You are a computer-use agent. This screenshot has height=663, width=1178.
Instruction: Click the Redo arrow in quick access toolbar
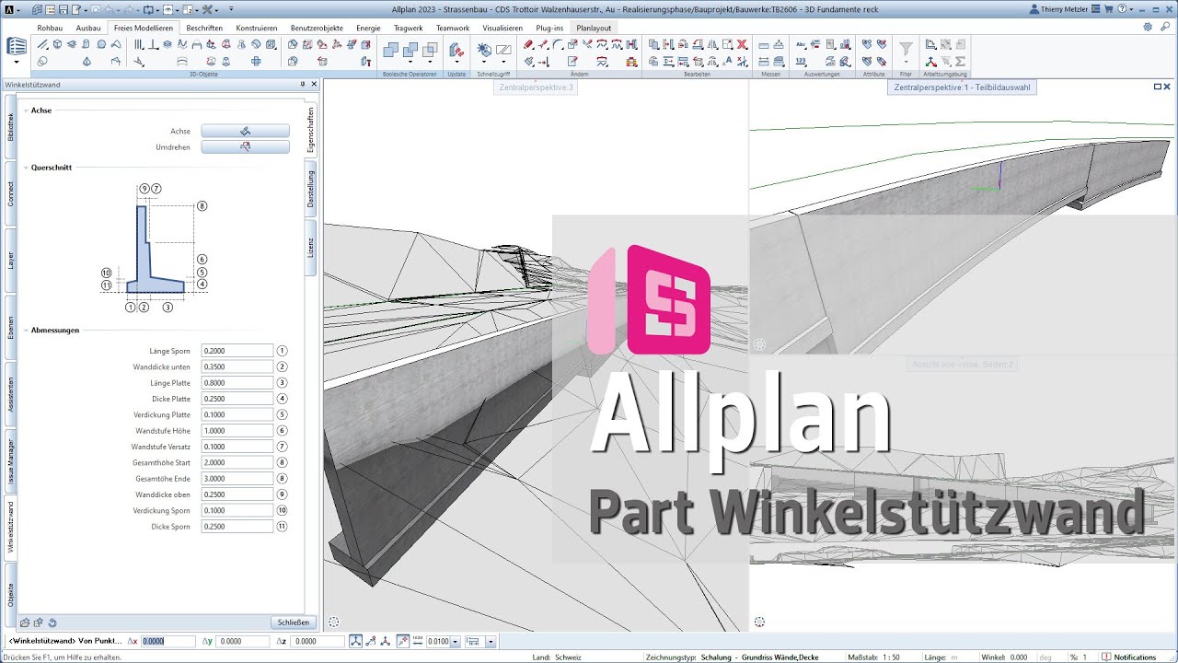coord(129,9)
